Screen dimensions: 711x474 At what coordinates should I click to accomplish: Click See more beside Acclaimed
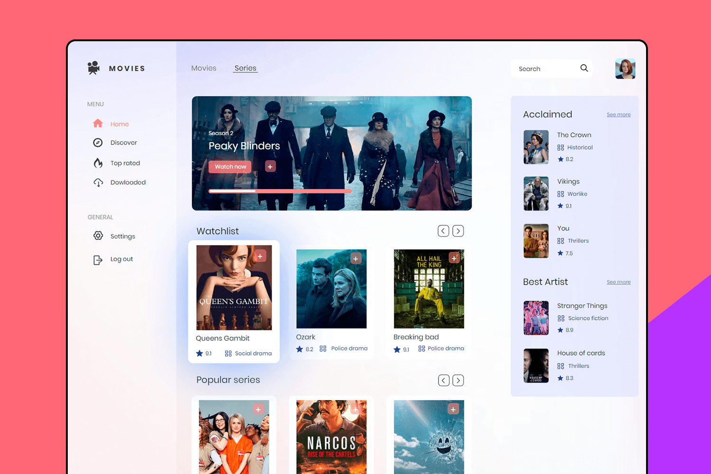point(619,115)
